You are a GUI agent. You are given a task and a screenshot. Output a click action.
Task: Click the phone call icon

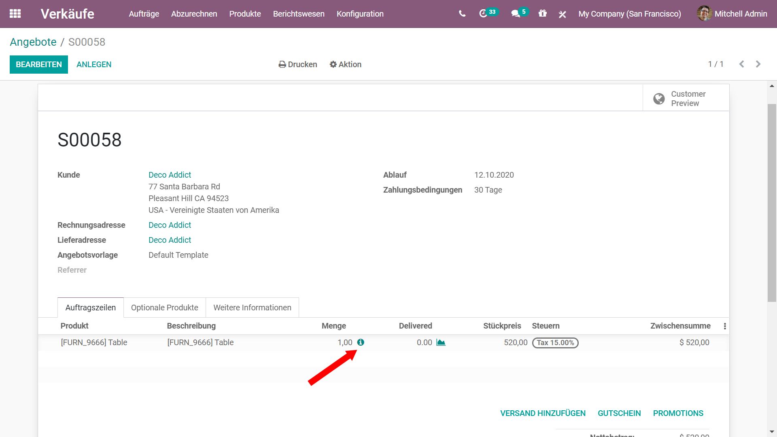pos(462,14)
